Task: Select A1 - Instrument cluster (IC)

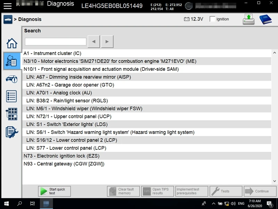Action: [147, 53]
